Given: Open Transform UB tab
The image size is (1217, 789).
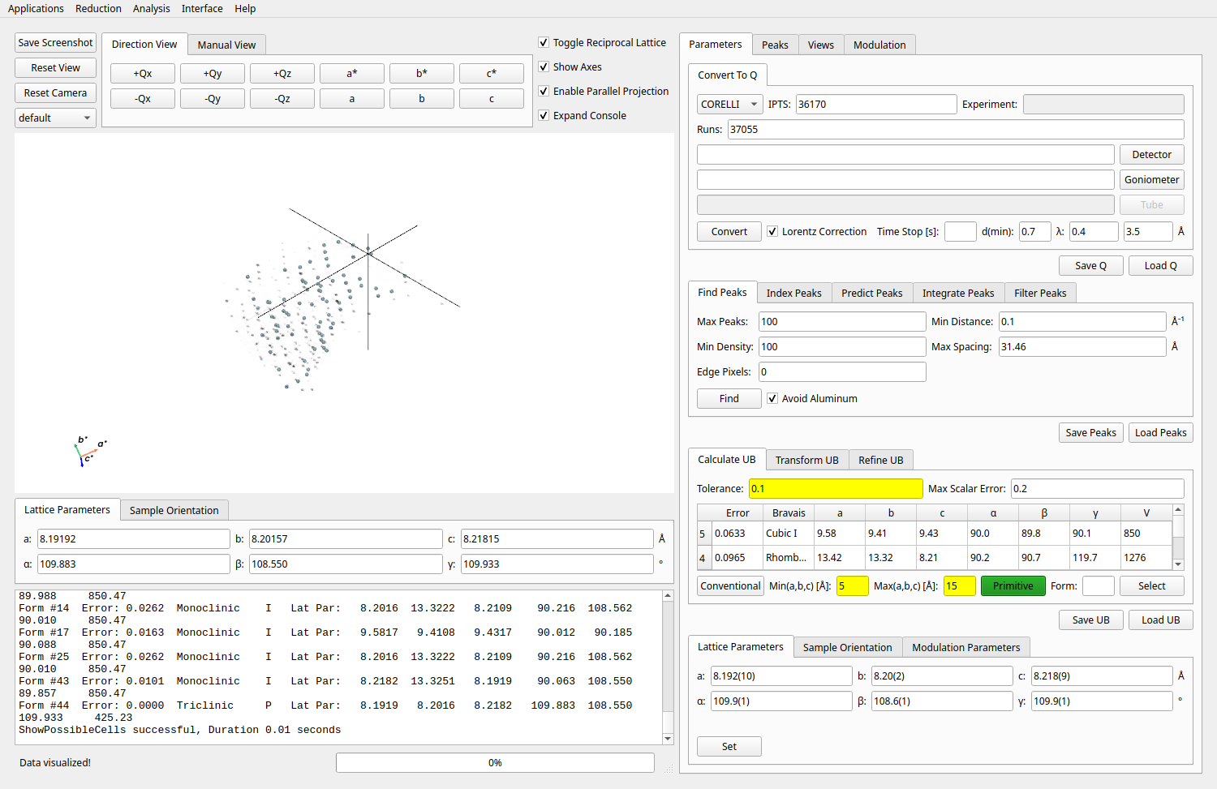Looking at the screenshot, I should [x=807, y=460].
